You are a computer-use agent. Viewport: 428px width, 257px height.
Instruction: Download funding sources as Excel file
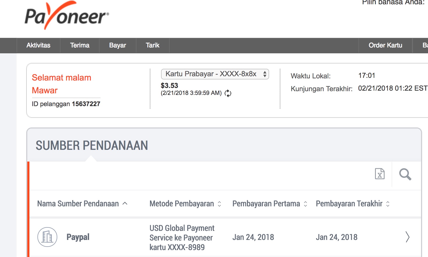click(x=379, y=174)
